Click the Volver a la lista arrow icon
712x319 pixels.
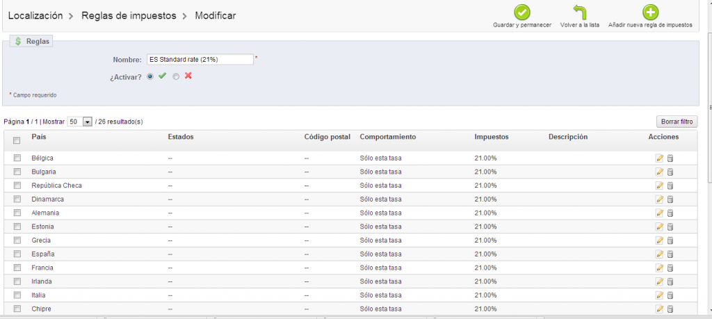pyautogui.click(x=580, y=13)
